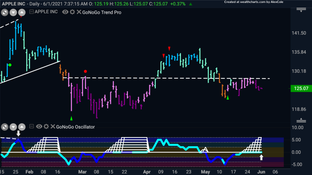Click the GoNoGo Trend Pro legend label
The image size is (312, 175).
(x=102, y=12)
